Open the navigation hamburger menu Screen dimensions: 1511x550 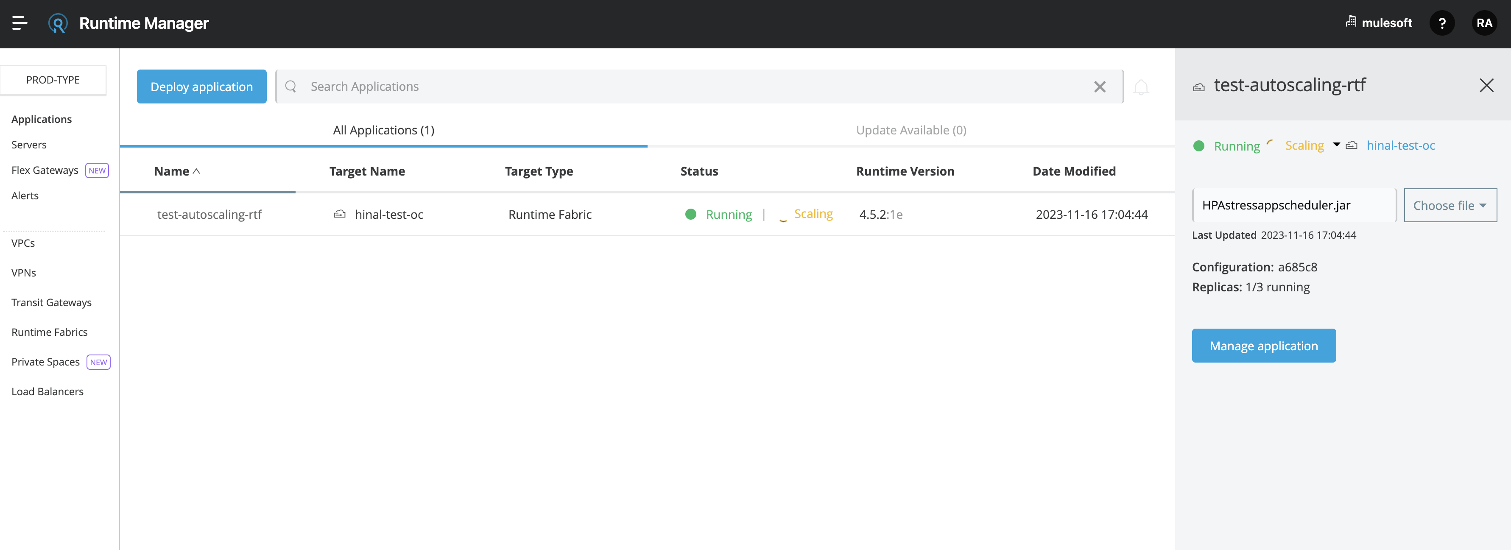(x=20, y=23)
